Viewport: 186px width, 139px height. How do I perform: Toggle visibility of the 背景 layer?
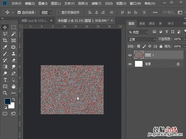click(130, 64)
